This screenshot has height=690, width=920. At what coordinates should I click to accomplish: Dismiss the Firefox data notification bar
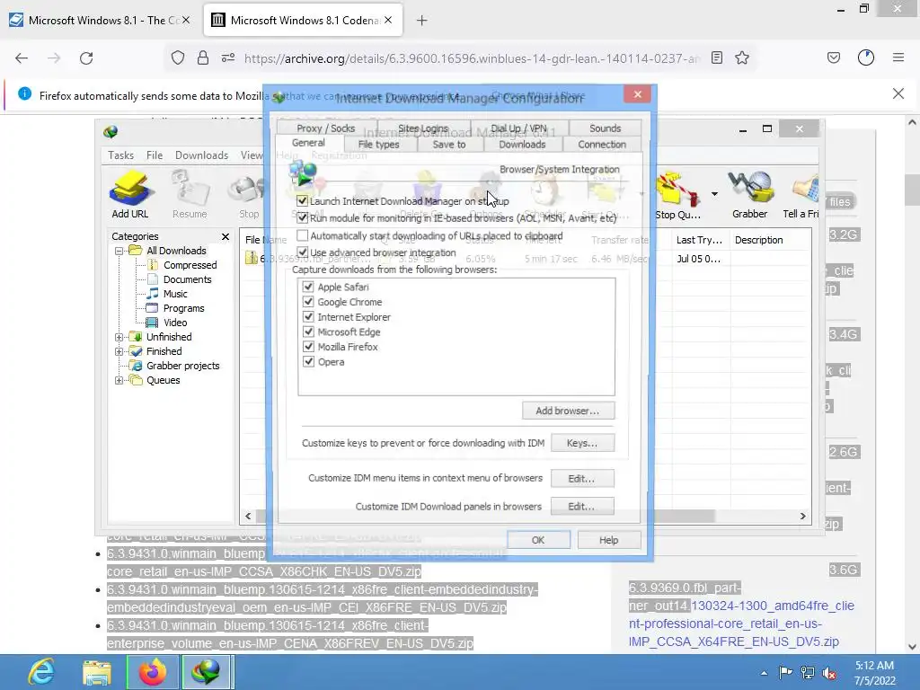[x=898, y=93]
